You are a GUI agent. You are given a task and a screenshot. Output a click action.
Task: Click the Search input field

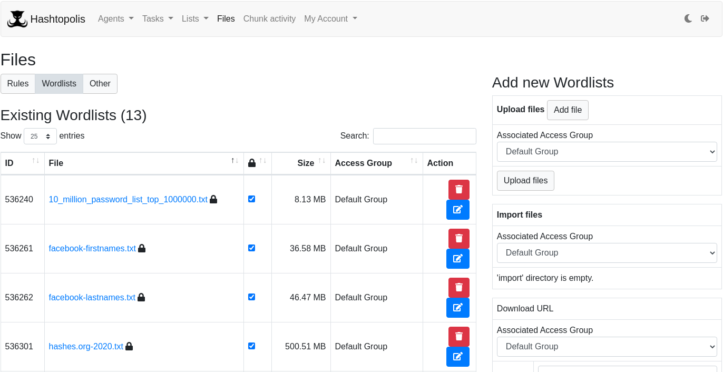[424, 136]
